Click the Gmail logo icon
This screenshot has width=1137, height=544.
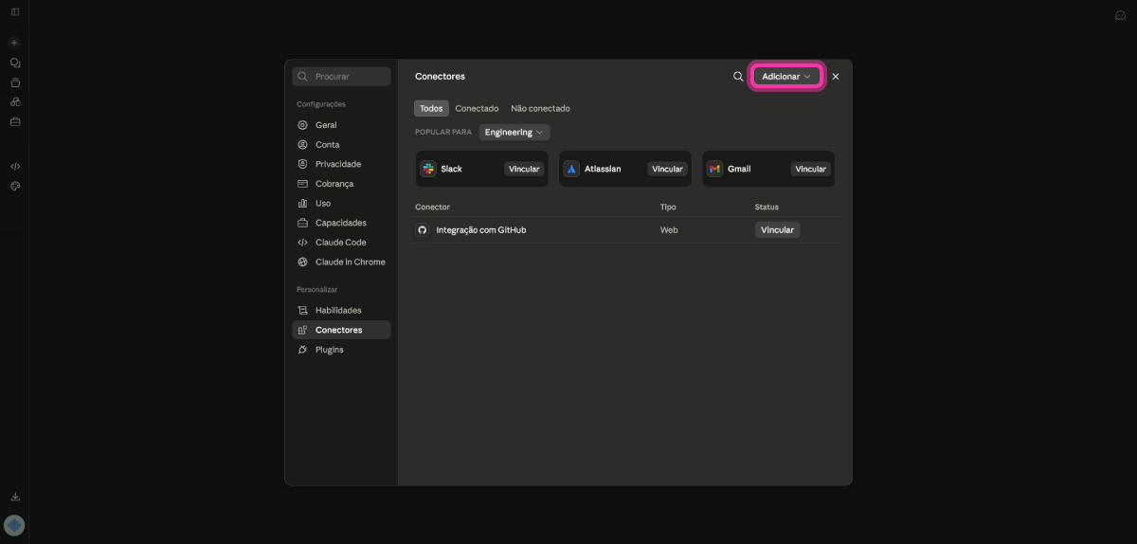pyautogui.click(x=714, y=169)
